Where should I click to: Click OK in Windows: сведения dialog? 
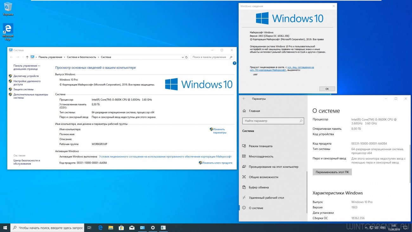[x=327, y=89]
